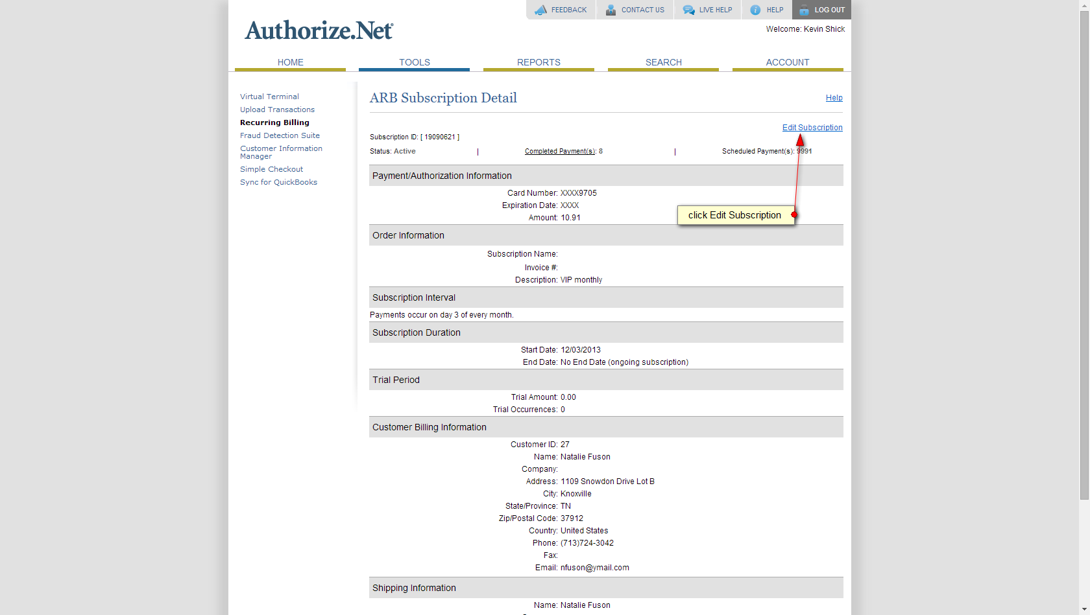Image resolution: width=1090 pixels, height=615 pixels.
Task: Open the Home tab
Action: click(x=290, y=62)
